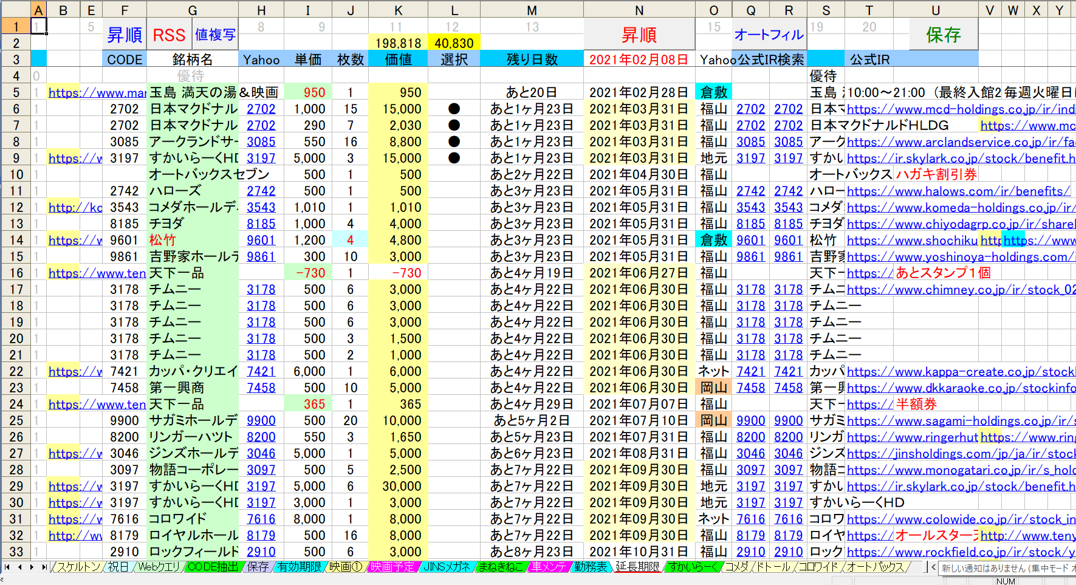Click previous-sheet tab scroll arrow
Image resolution: width=1076 pixels, height=585 pixels.
point(19,567)
